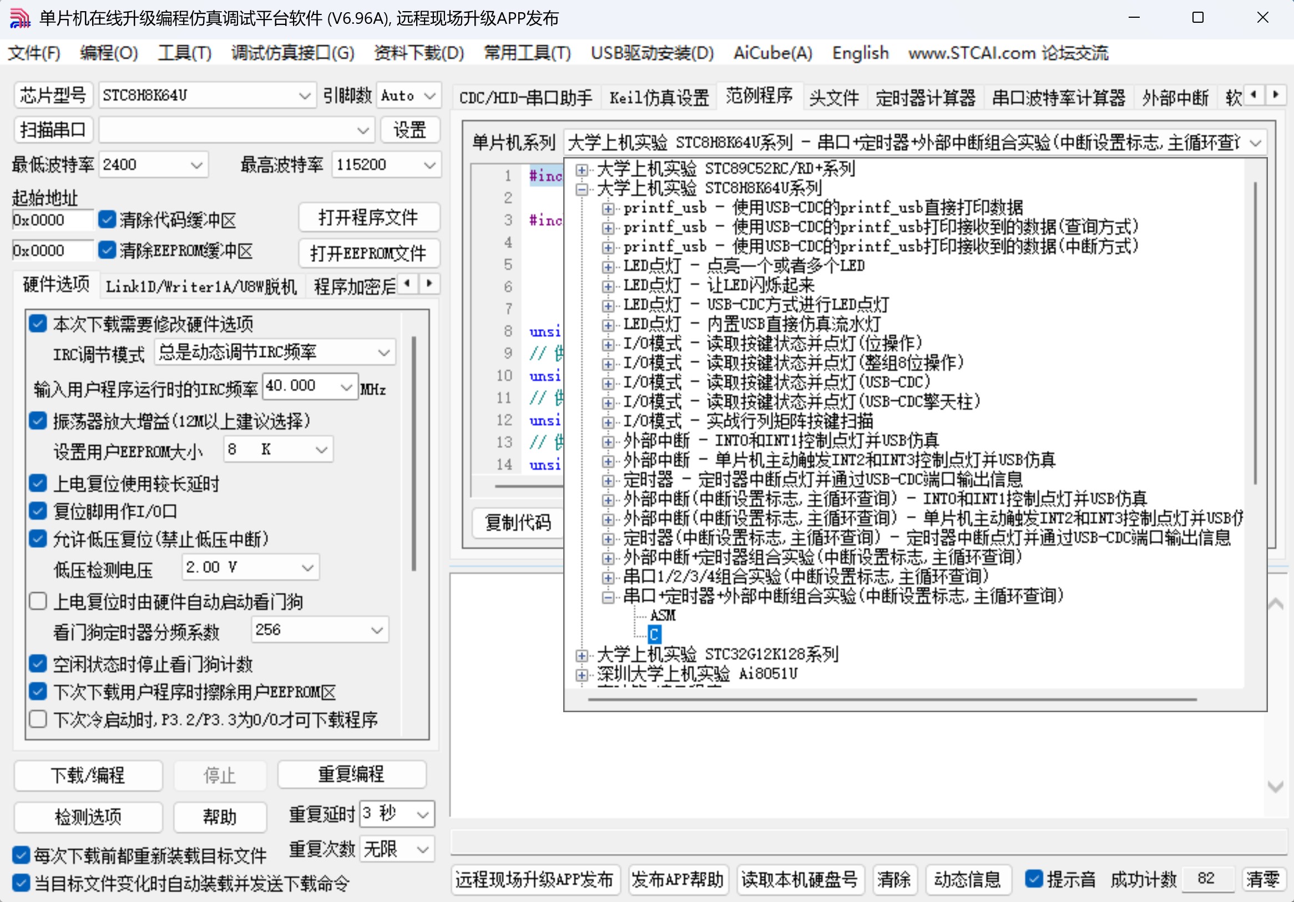Image resolution: width=1294 pixels, height=902 pixels.
Task: Open the 芯片型号 STC8H8K64U dropdown
Action: [304, 96]
